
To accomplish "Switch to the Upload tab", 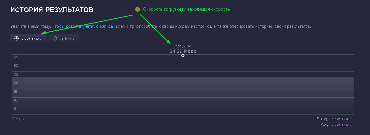I will click(63, 38).
